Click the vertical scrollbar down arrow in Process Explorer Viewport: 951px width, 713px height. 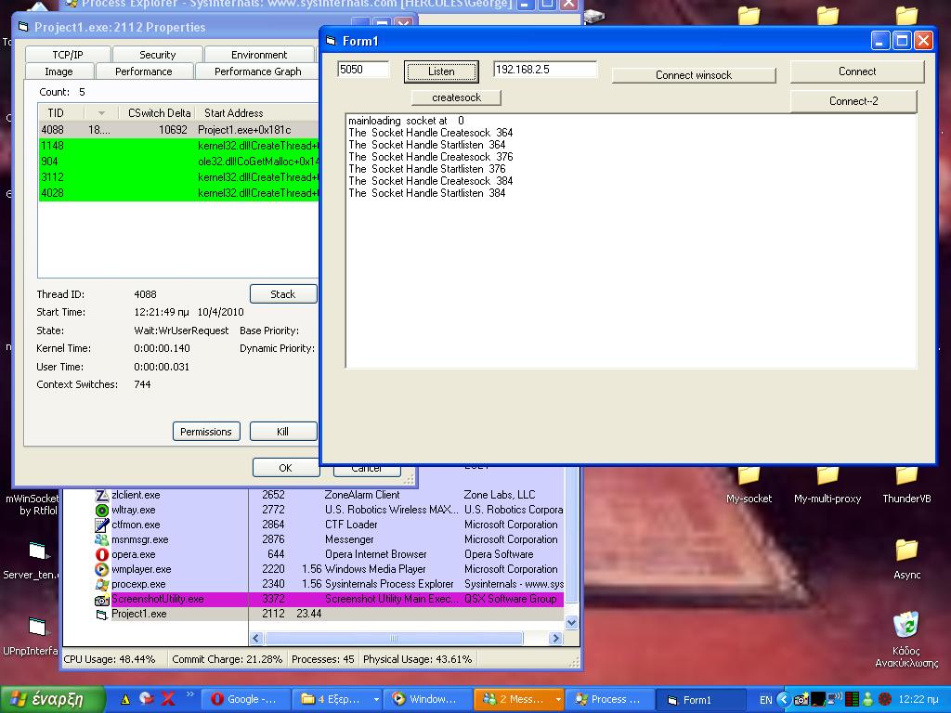point(571,623)
